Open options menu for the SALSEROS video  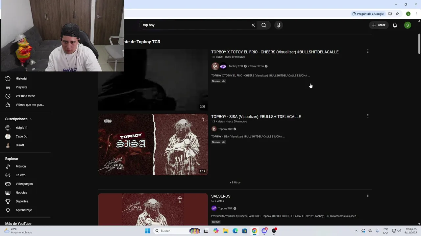(x=368, y=195)
